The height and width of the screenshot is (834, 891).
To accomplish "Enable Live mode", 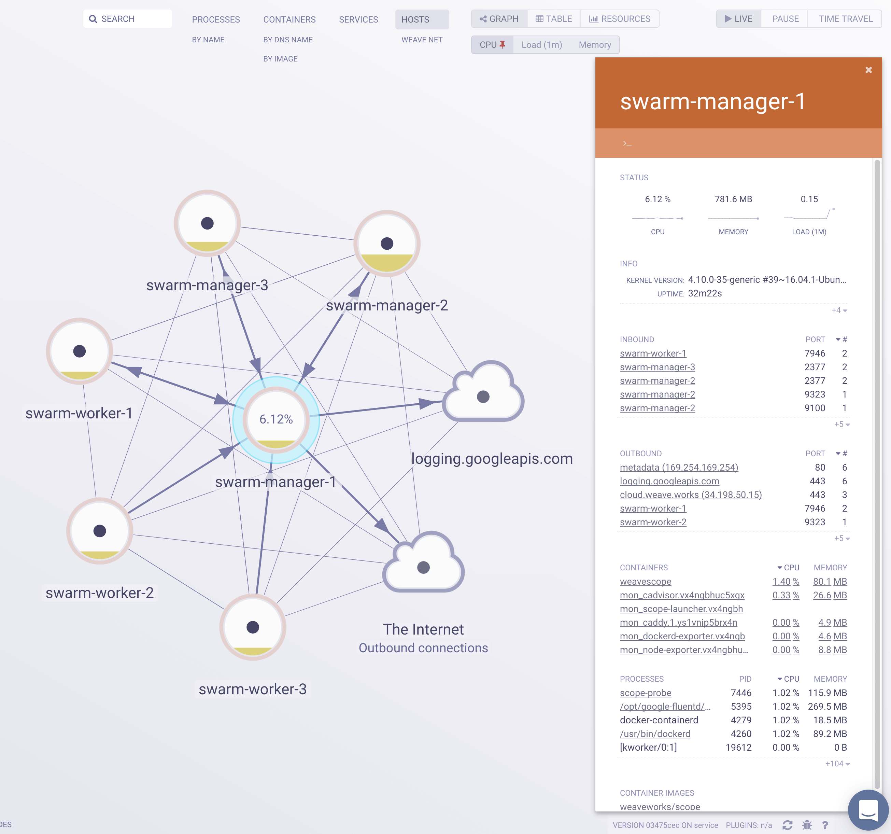I will click(x=739, y=19).
